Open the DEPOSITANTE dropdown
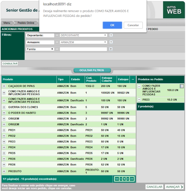This screenshot has height=191, width=186. [83, 35]
